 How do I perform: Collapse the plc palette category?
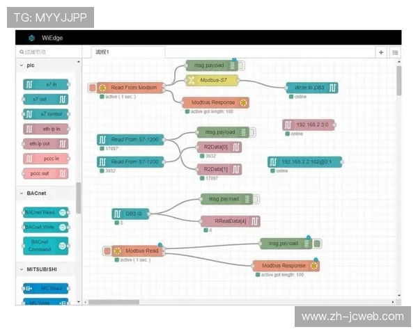tap(21, 65)
